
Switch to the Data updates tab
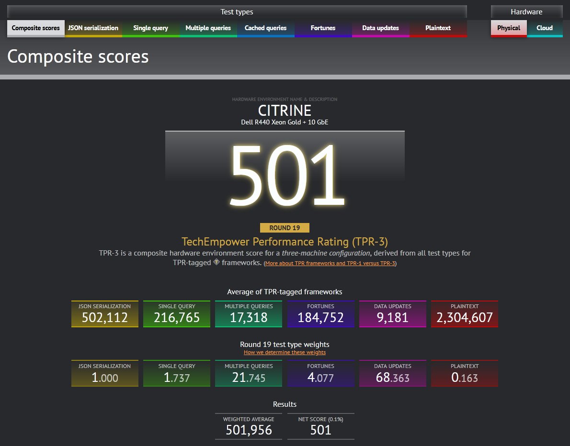pyautogui.click(x=380, y=28)
